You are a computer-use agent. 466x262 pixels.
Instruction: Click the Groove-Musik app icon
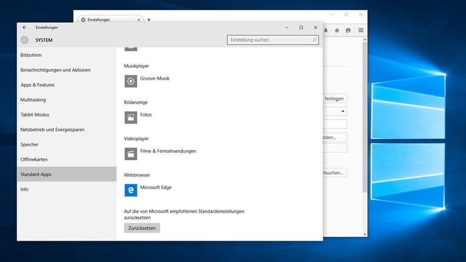130,81
